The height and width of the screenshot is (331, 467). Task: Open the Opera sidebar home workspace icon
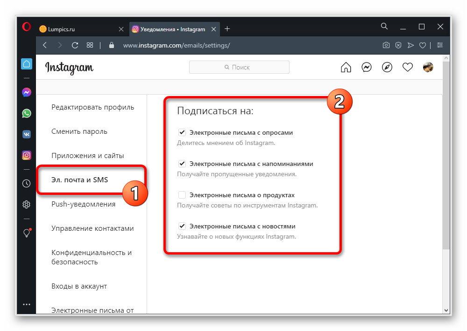pyautogui.click(x=27, y=64)
